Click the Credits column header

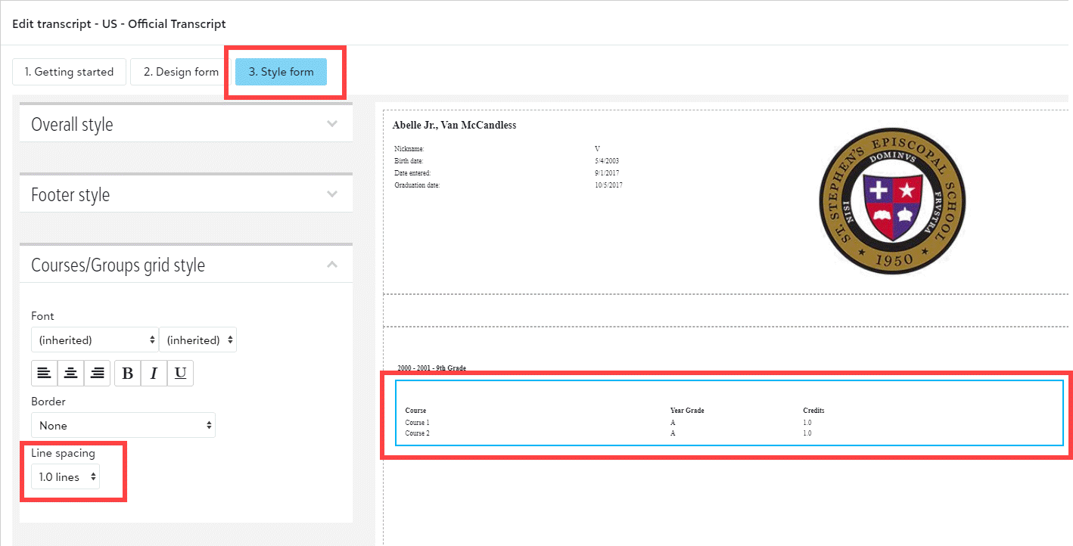[x=813, y=411]
